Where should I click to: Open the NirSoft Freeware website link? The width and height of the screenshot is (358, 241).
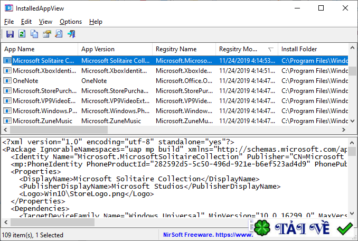click(x=208, y=235)
